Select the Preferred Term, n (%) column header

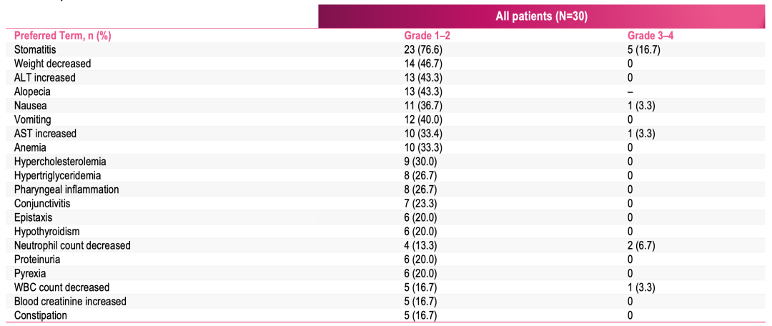pos(62,36)
